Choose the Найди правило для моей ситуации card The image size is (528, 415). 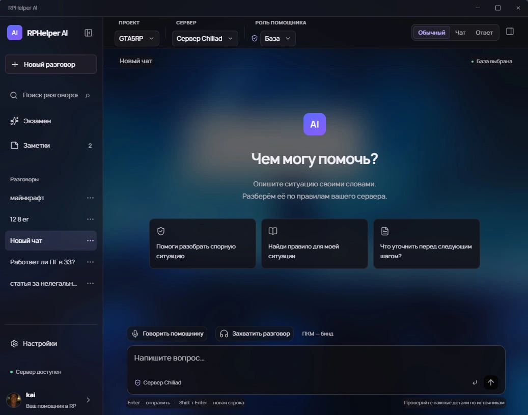pos(315,243)
